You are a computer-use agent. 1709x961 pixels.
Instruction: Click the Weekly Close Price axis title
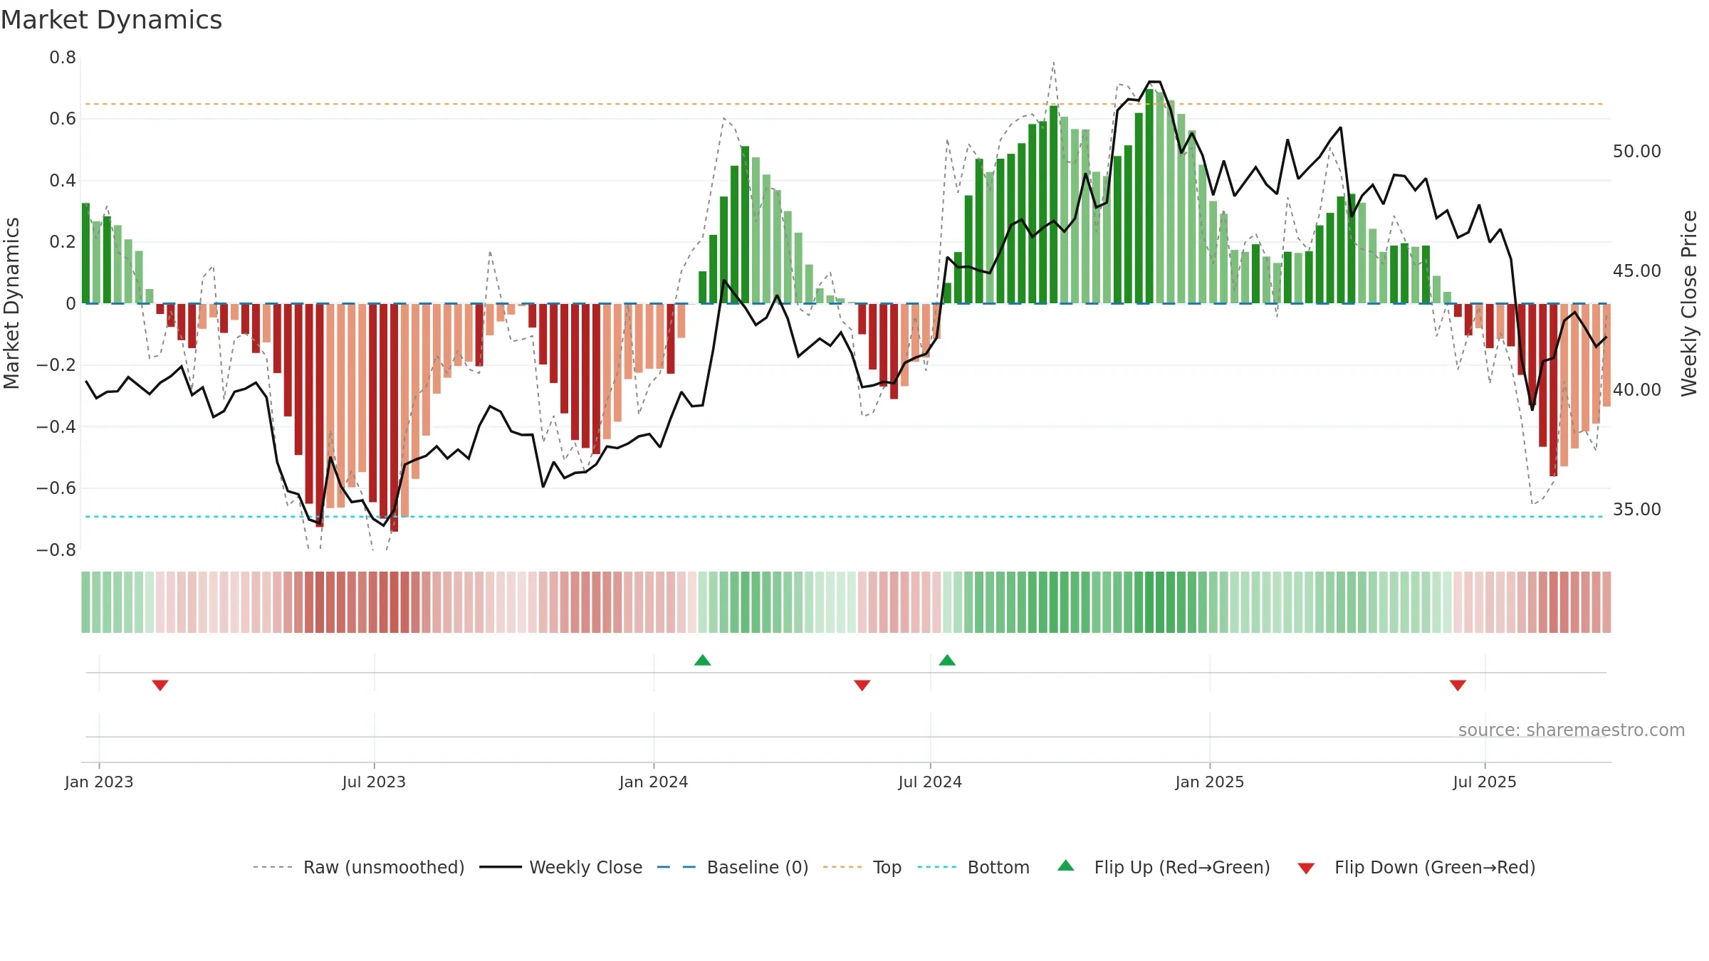coord(1689,303)
